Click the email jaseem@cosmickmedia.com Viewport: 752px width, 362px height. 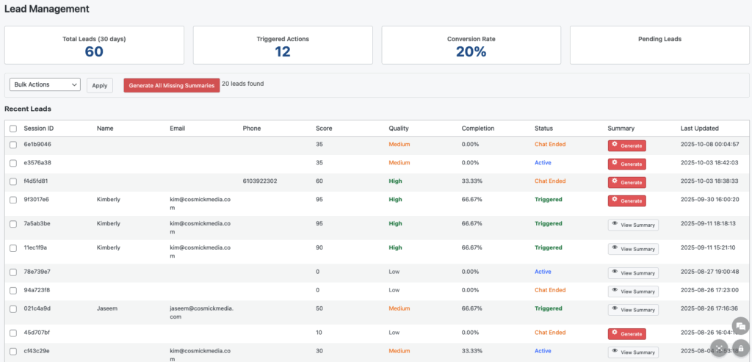201,313
